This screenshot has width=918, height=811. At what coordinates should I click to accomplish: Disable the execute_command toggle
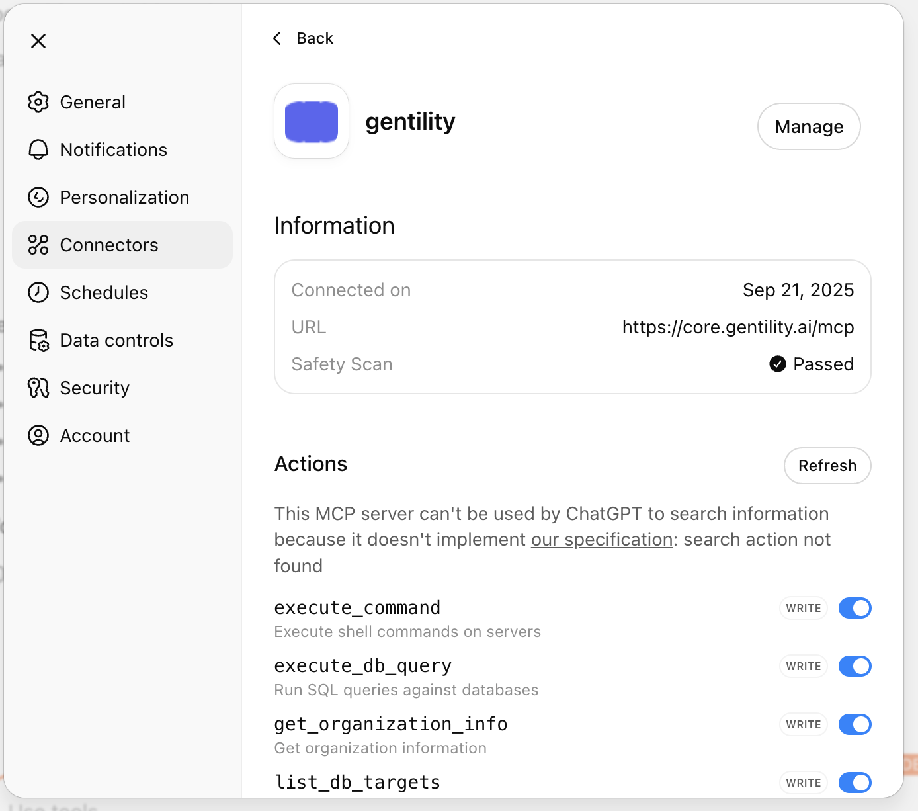point(855,608)
